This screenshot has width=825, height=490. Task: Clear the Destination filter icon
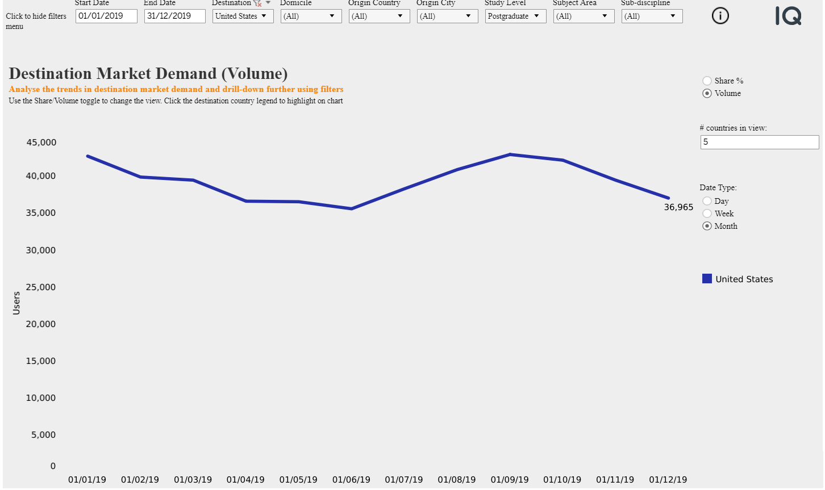pyautogui.click(x=258, y=3)
